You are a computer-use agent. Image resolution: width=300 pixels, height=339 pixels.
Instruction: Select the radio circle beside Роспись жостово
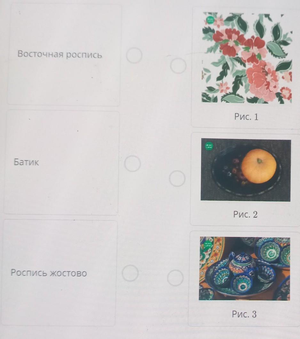[130, 273]
